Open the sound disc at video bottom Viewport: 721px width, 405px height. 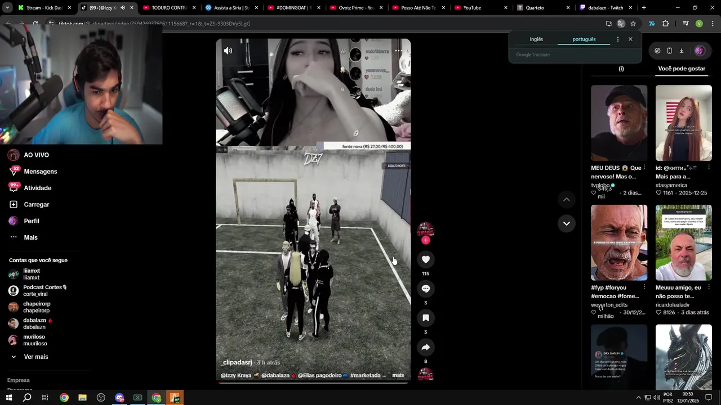[425, 375]
